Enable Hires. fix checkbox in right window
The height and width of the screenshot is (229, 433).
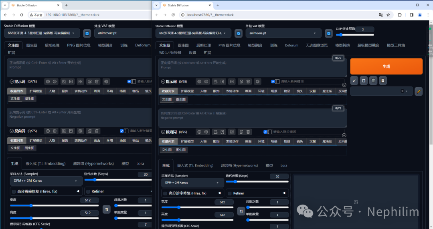coord(165,193)
